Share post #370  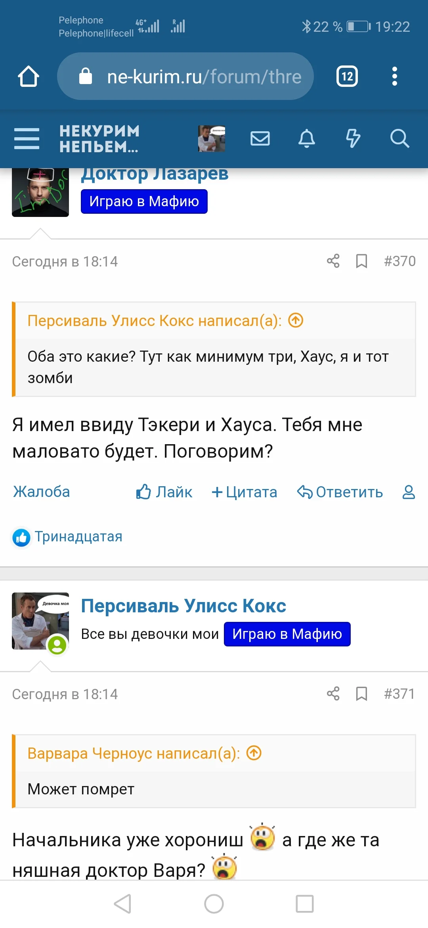click(333, 261)
